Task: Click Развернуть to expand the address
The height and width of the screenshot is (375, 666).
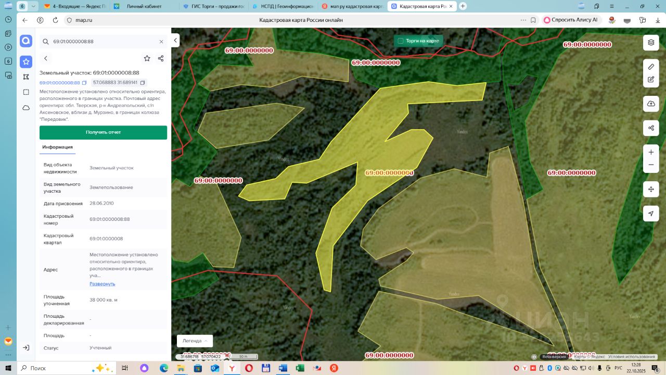Action: 103,284
